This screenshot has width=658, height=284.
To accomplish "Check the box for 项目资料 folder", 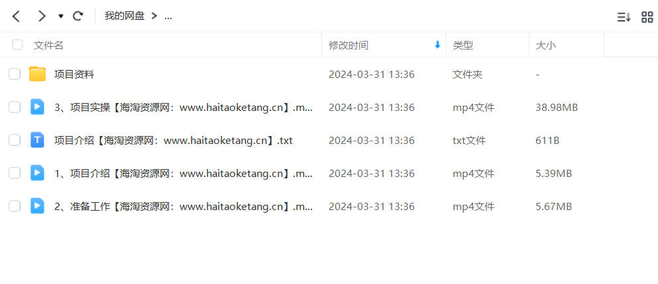I will (15, 75).
